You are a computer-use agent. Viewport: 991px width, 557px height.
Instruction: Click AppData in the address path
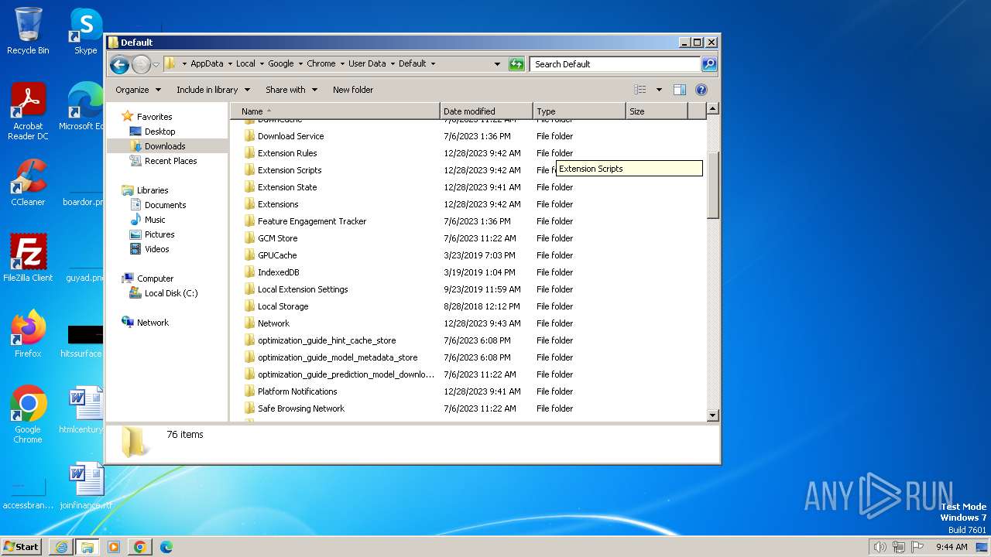pos(207,64)
